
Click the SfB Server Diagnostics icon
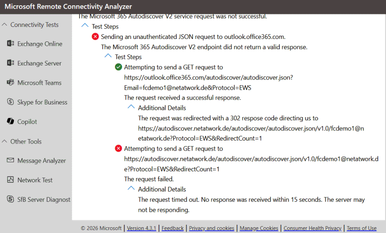(x=10, y=199)
